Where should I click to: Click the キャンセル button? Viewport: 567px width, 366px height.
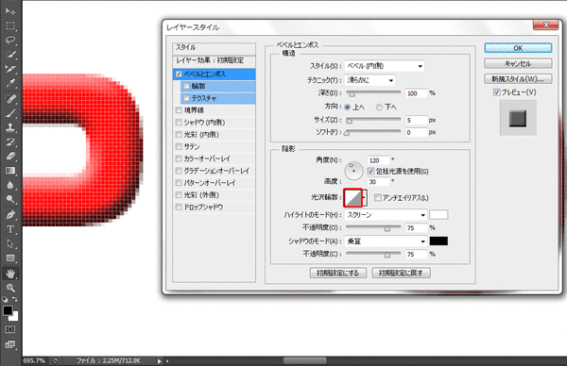click(x=518, y=63)
